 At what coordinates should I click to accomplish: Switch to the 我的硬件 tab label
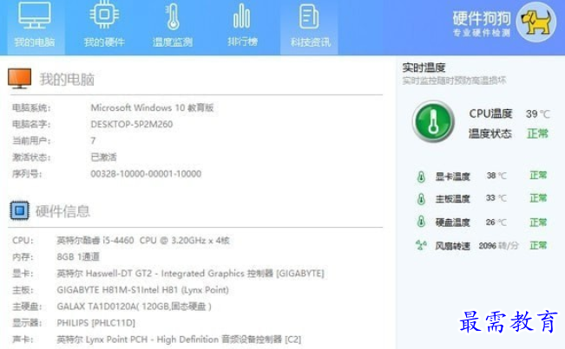[x=104, y=42]
